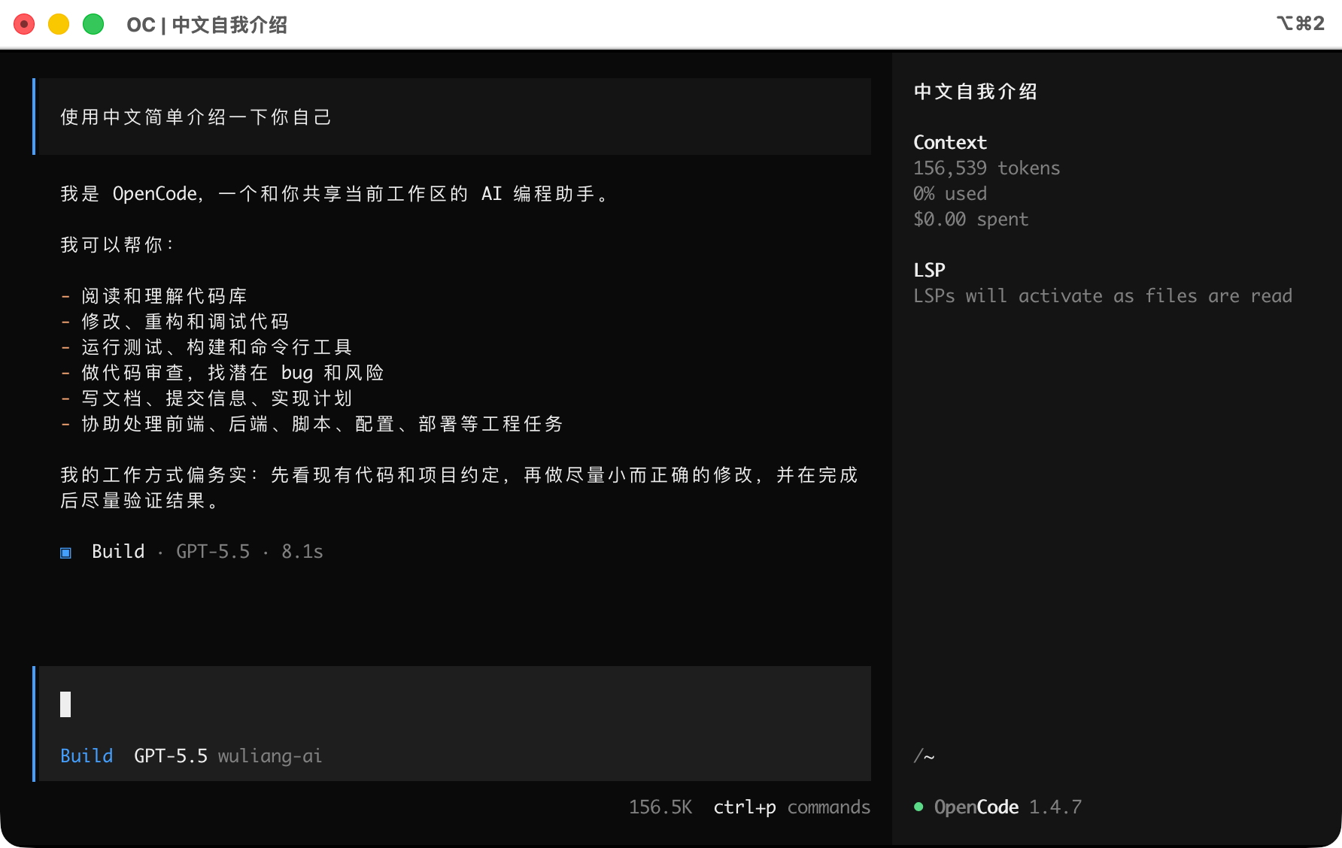Click the blue Build agent square icon

(x=65, y=553)
